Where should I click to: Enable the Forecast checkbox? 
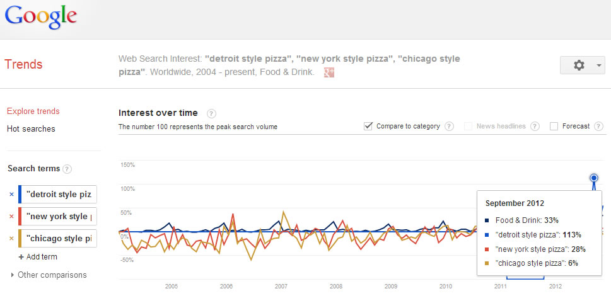[x=554, y=126]
